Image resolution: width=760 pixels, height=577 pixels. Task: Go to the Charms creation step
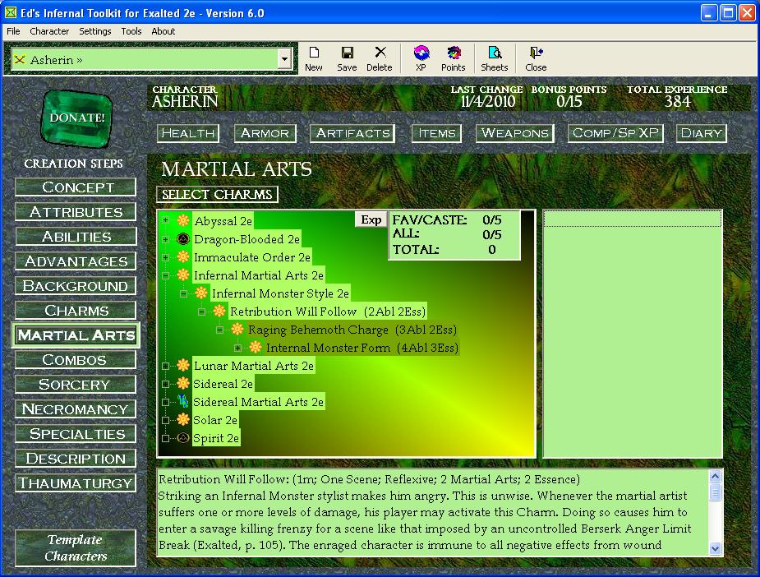[76, 311]
